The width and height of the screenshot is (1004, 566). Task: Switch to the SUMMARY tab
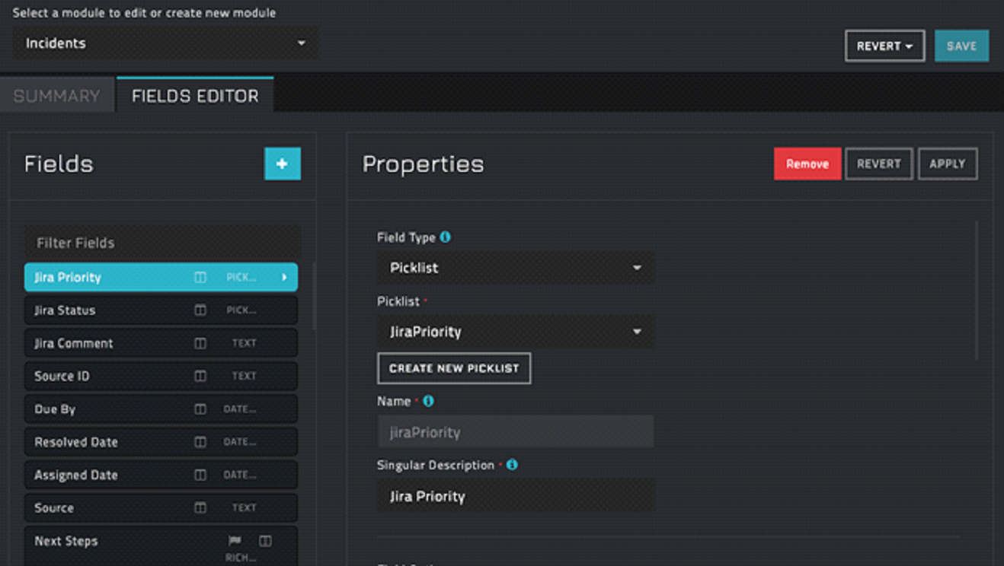[56, 96]
